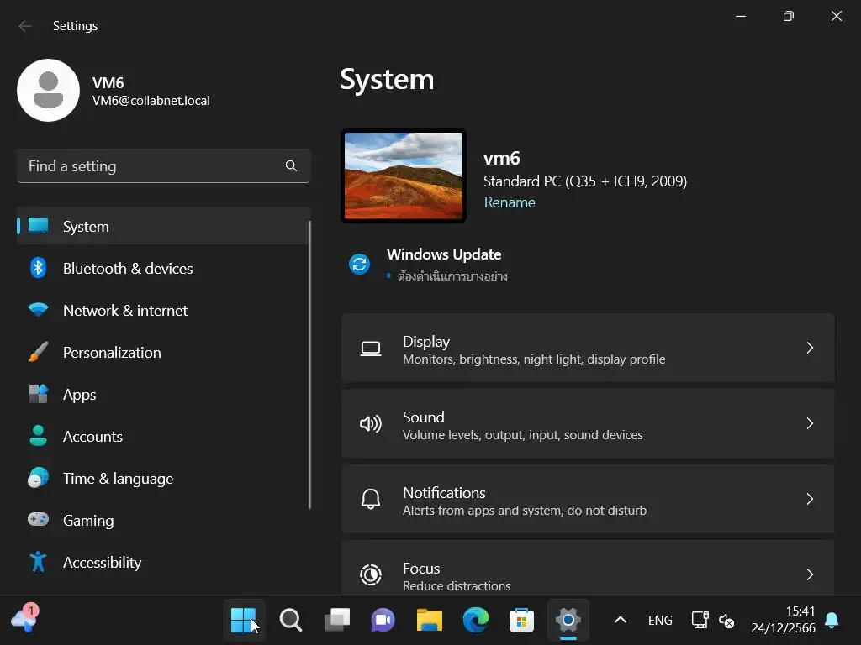
Task: Switch the ENG input language indicator
Action: (660, 621)
